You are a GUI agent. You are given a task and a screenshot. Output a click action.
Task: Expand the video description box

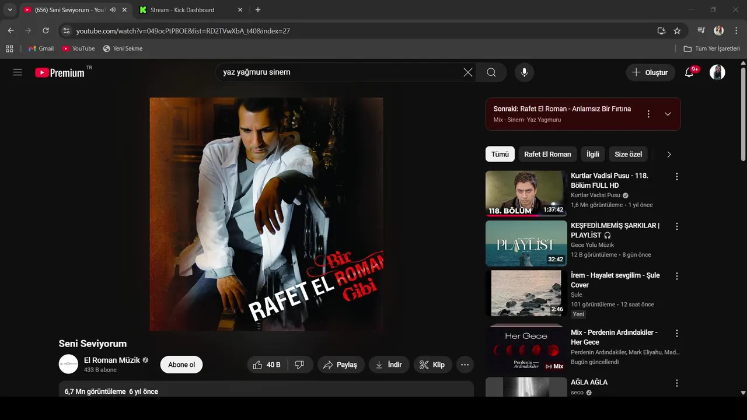266,390
